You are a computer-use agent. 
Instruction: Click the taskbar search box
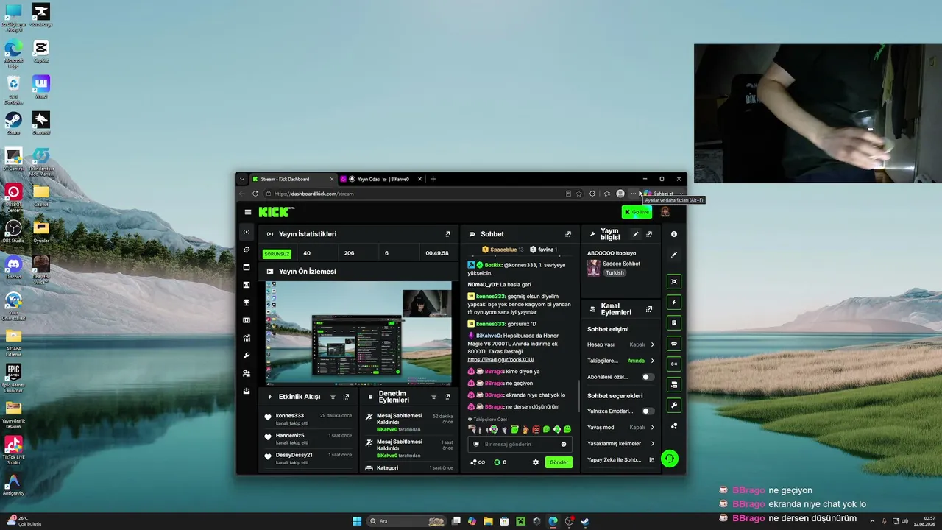(x=407, y=521)
